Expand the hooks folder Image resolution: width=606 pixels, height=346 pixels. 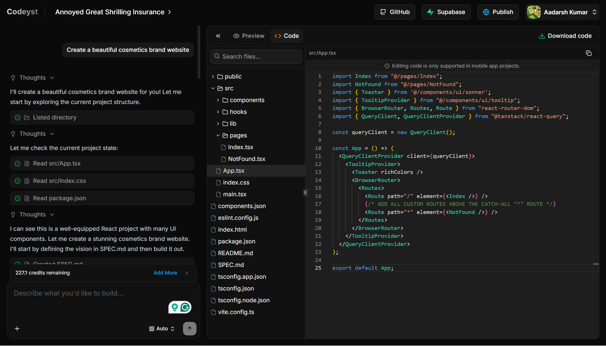(218, 112)
